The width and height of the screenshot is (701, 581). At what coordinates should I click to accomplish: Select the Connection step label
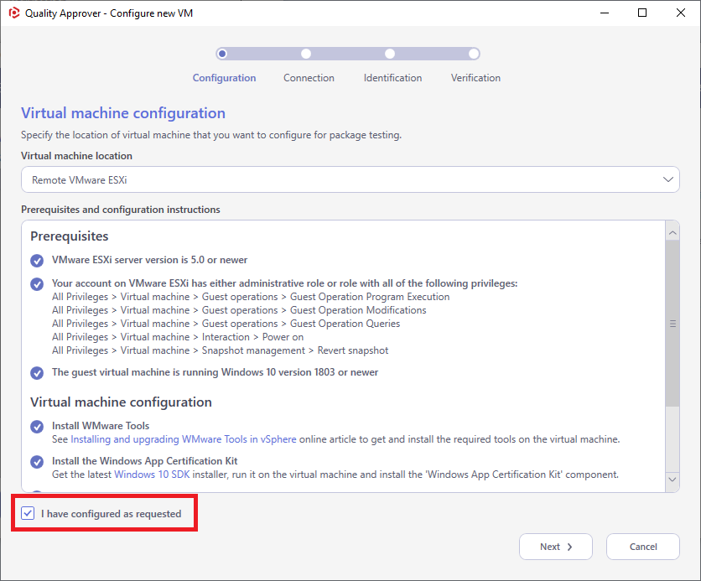coord(309,78)
